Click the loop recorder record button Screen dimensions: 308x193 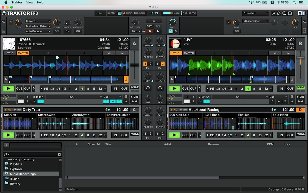(x=150, y=31)
